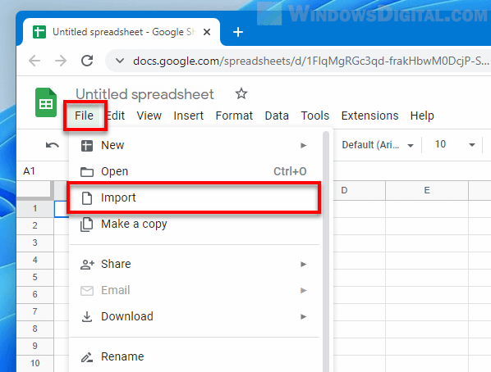Select row 3 header
The height and width of the screenshot is (372, 491).
35,243
